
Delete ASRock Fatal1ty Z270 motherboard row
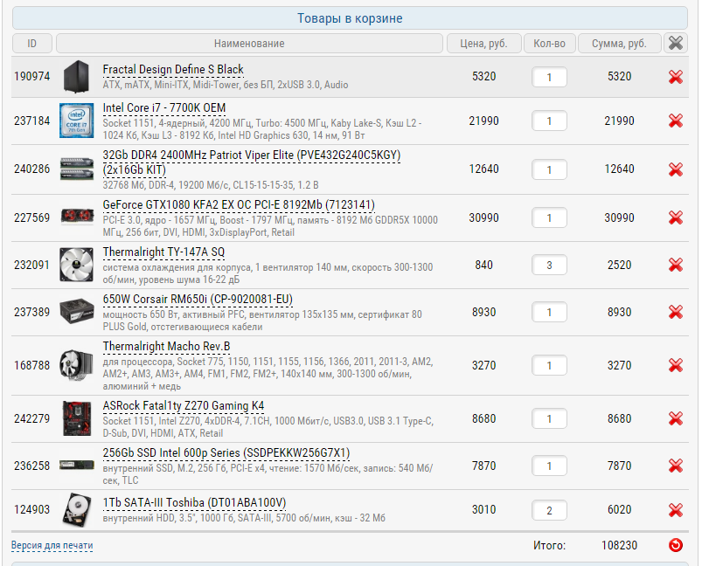coord(675,418)
